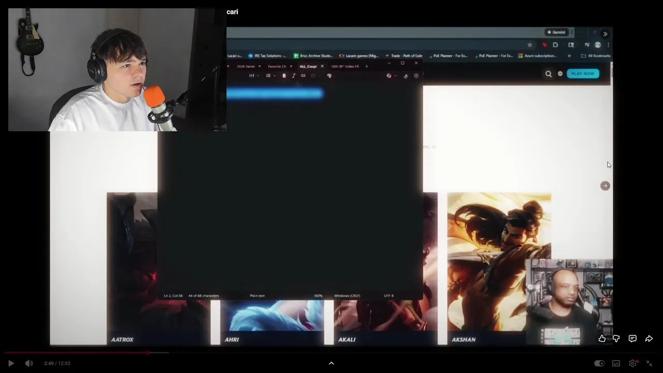Click UTF-8 encoding in status bar
This screenshot has width=663, height=373.
(x=388, y=296)
